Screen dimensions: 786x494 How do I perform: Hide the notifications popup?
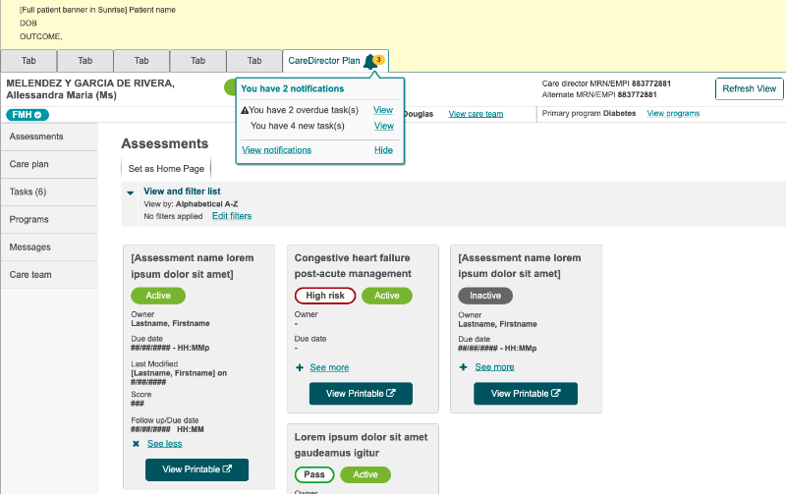click(383, 150)
